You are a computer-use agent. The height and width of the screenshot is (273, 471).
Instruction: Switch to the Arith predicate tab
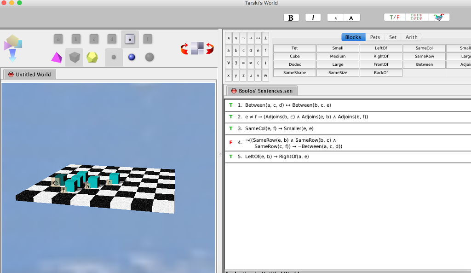pyautogui.click(x=411, y=37)
